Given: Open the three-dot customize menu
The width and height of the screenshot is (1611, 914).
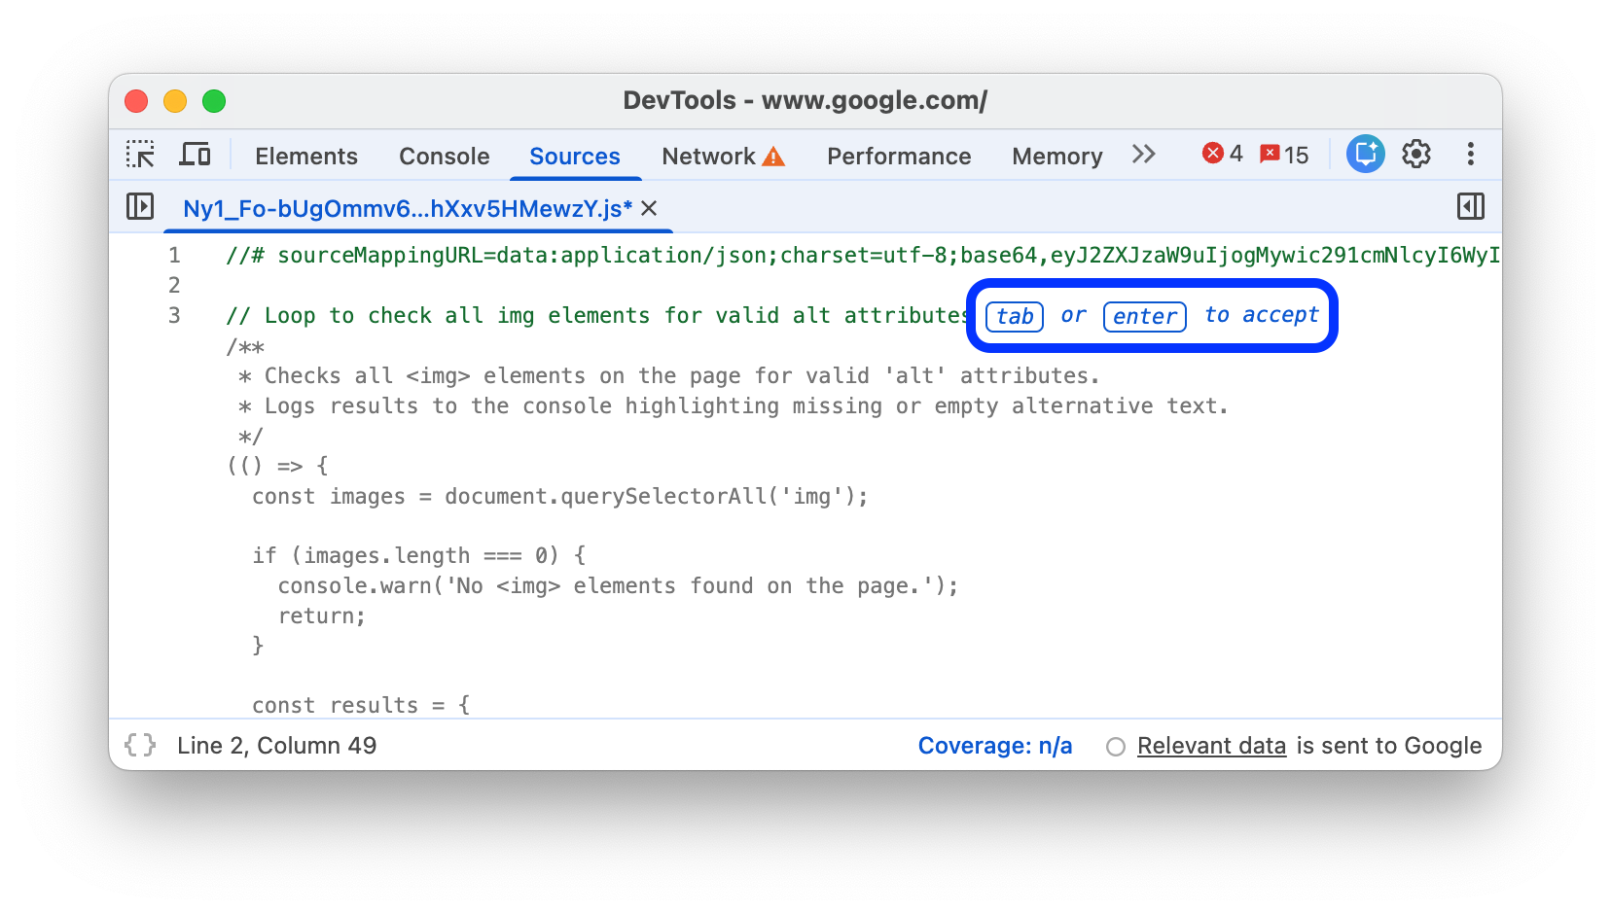Looking at the screenshot, I should coord(1471,154).
